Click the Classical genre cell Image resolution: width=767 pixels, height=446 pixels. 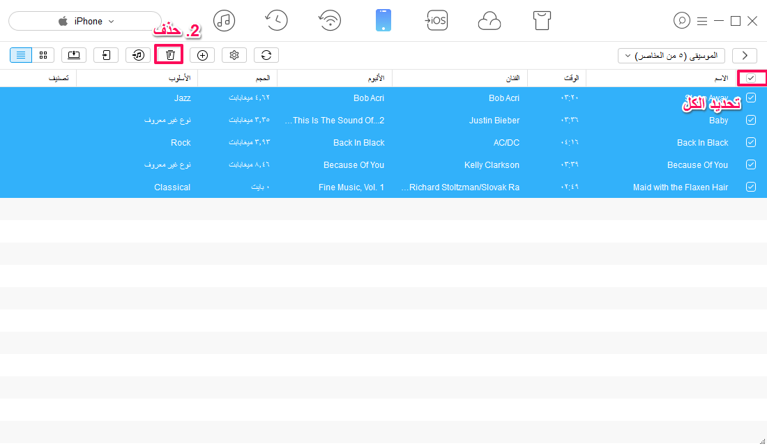point(172,187)
